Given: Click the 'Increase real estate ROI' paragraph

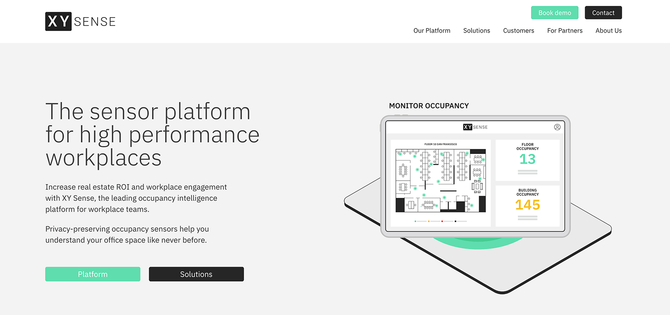Looking at the screenshot, I should (136, 198).
